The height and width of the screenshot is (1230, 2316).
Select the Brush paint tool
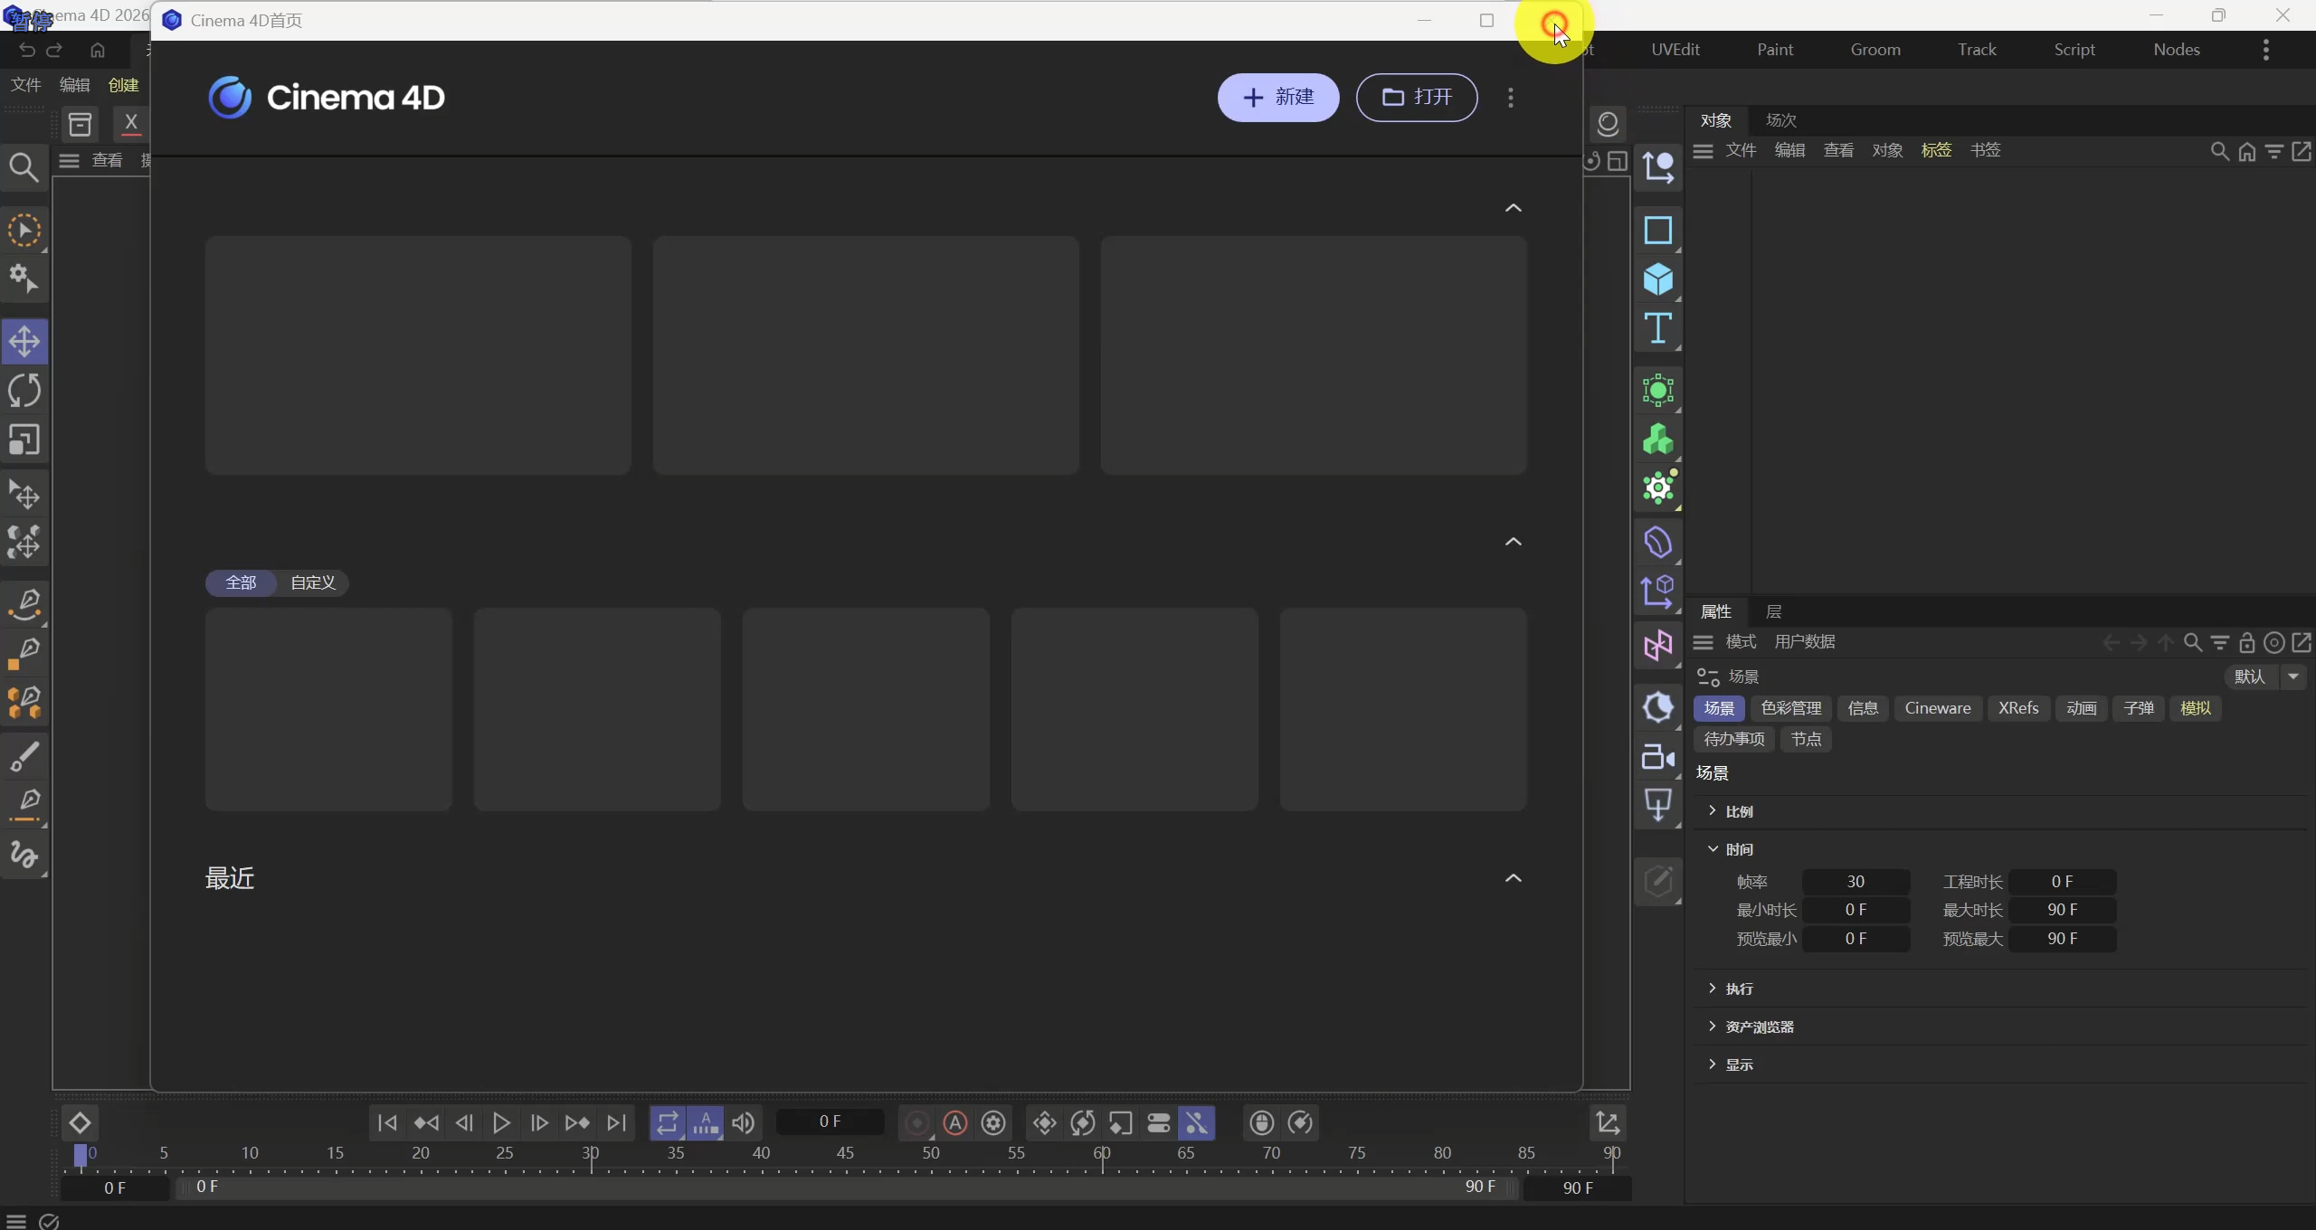pyautogui.click(x=24, y=756)
